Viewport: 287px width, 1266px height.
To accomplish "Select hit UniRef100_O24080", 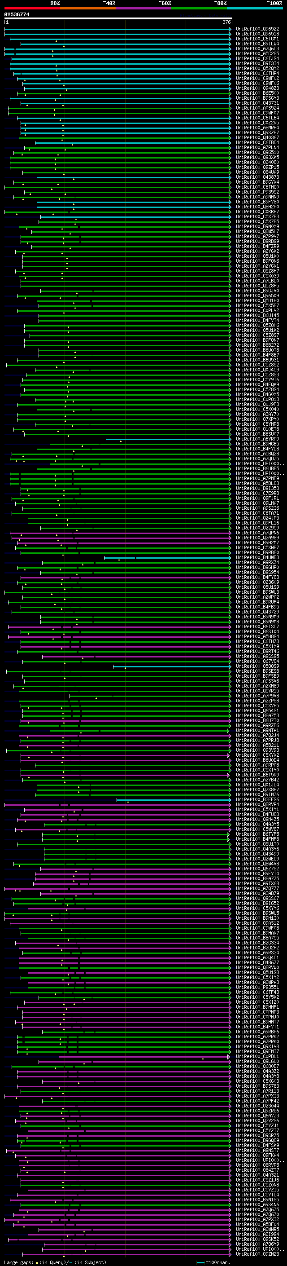I will [x=257, y=162].
